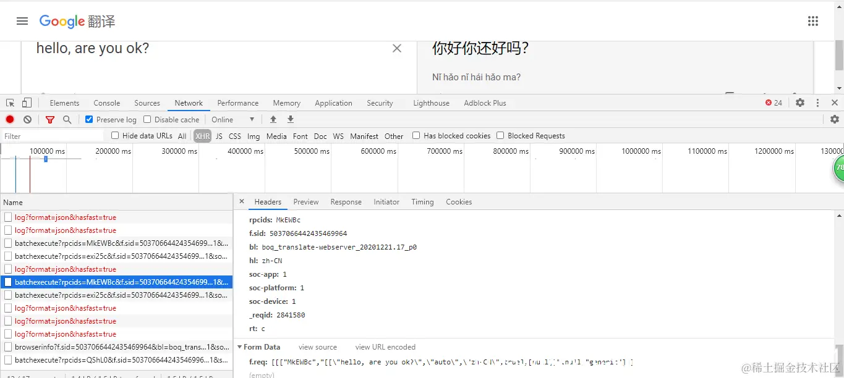Filter requests by WS
The image size is (844, 378).
(x=338, y=136)
